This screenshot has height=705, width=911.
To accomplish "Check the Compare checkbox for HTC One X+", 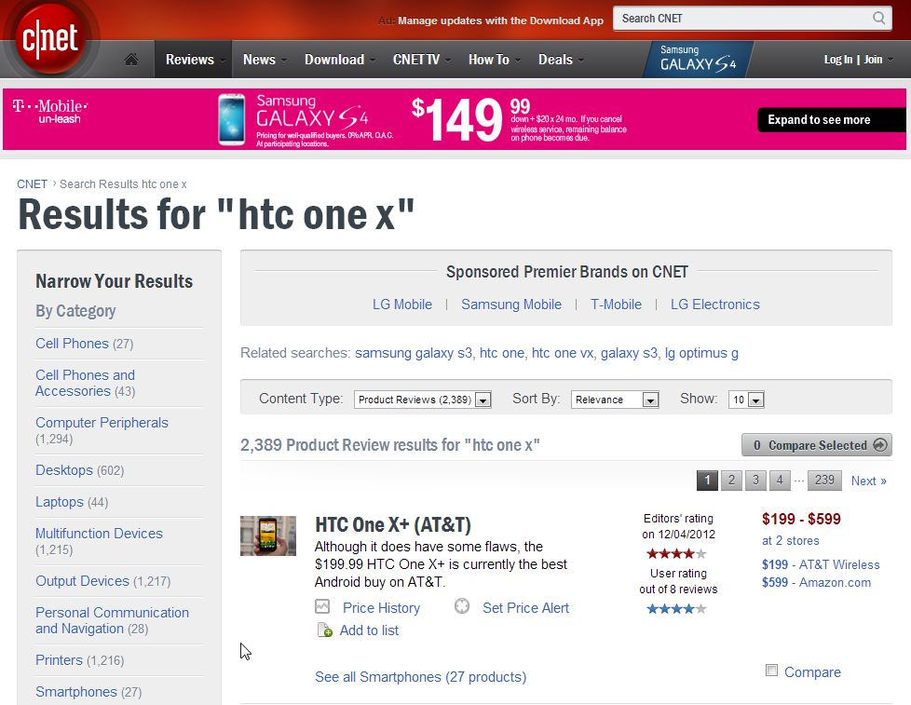I will click(771, 671).
